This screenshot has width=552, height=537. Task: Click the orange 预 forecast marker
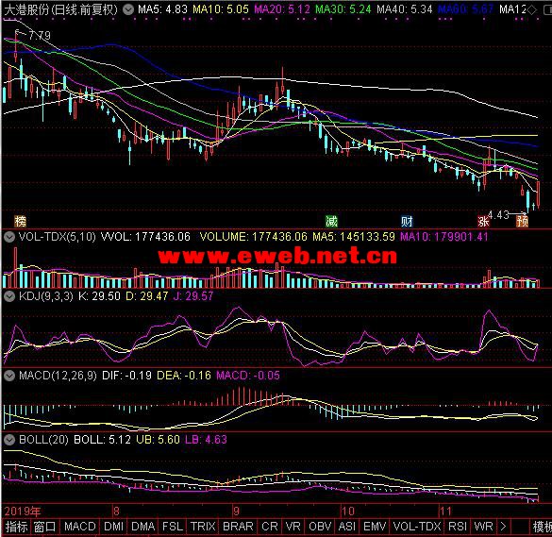click(522, 222)
